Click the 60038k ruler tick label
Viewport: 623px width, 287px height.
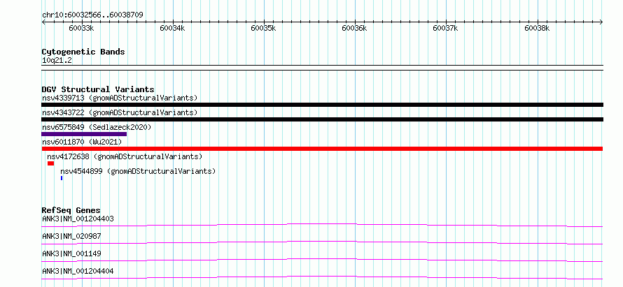[537, 28]
